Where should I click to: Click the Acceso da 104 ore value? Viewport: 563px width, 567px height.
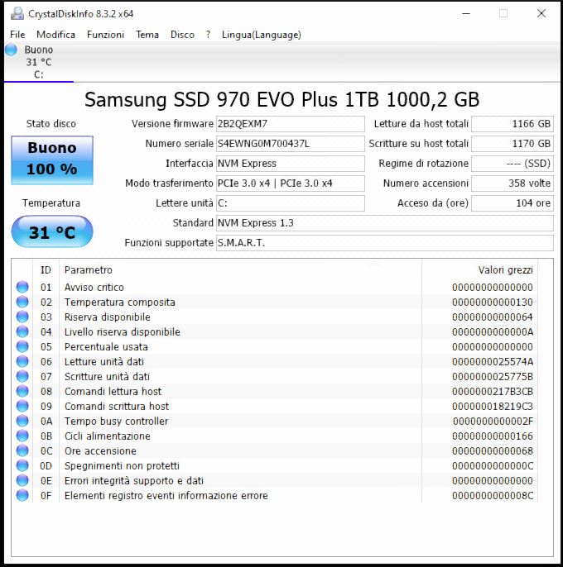click(x=512, y=203)
